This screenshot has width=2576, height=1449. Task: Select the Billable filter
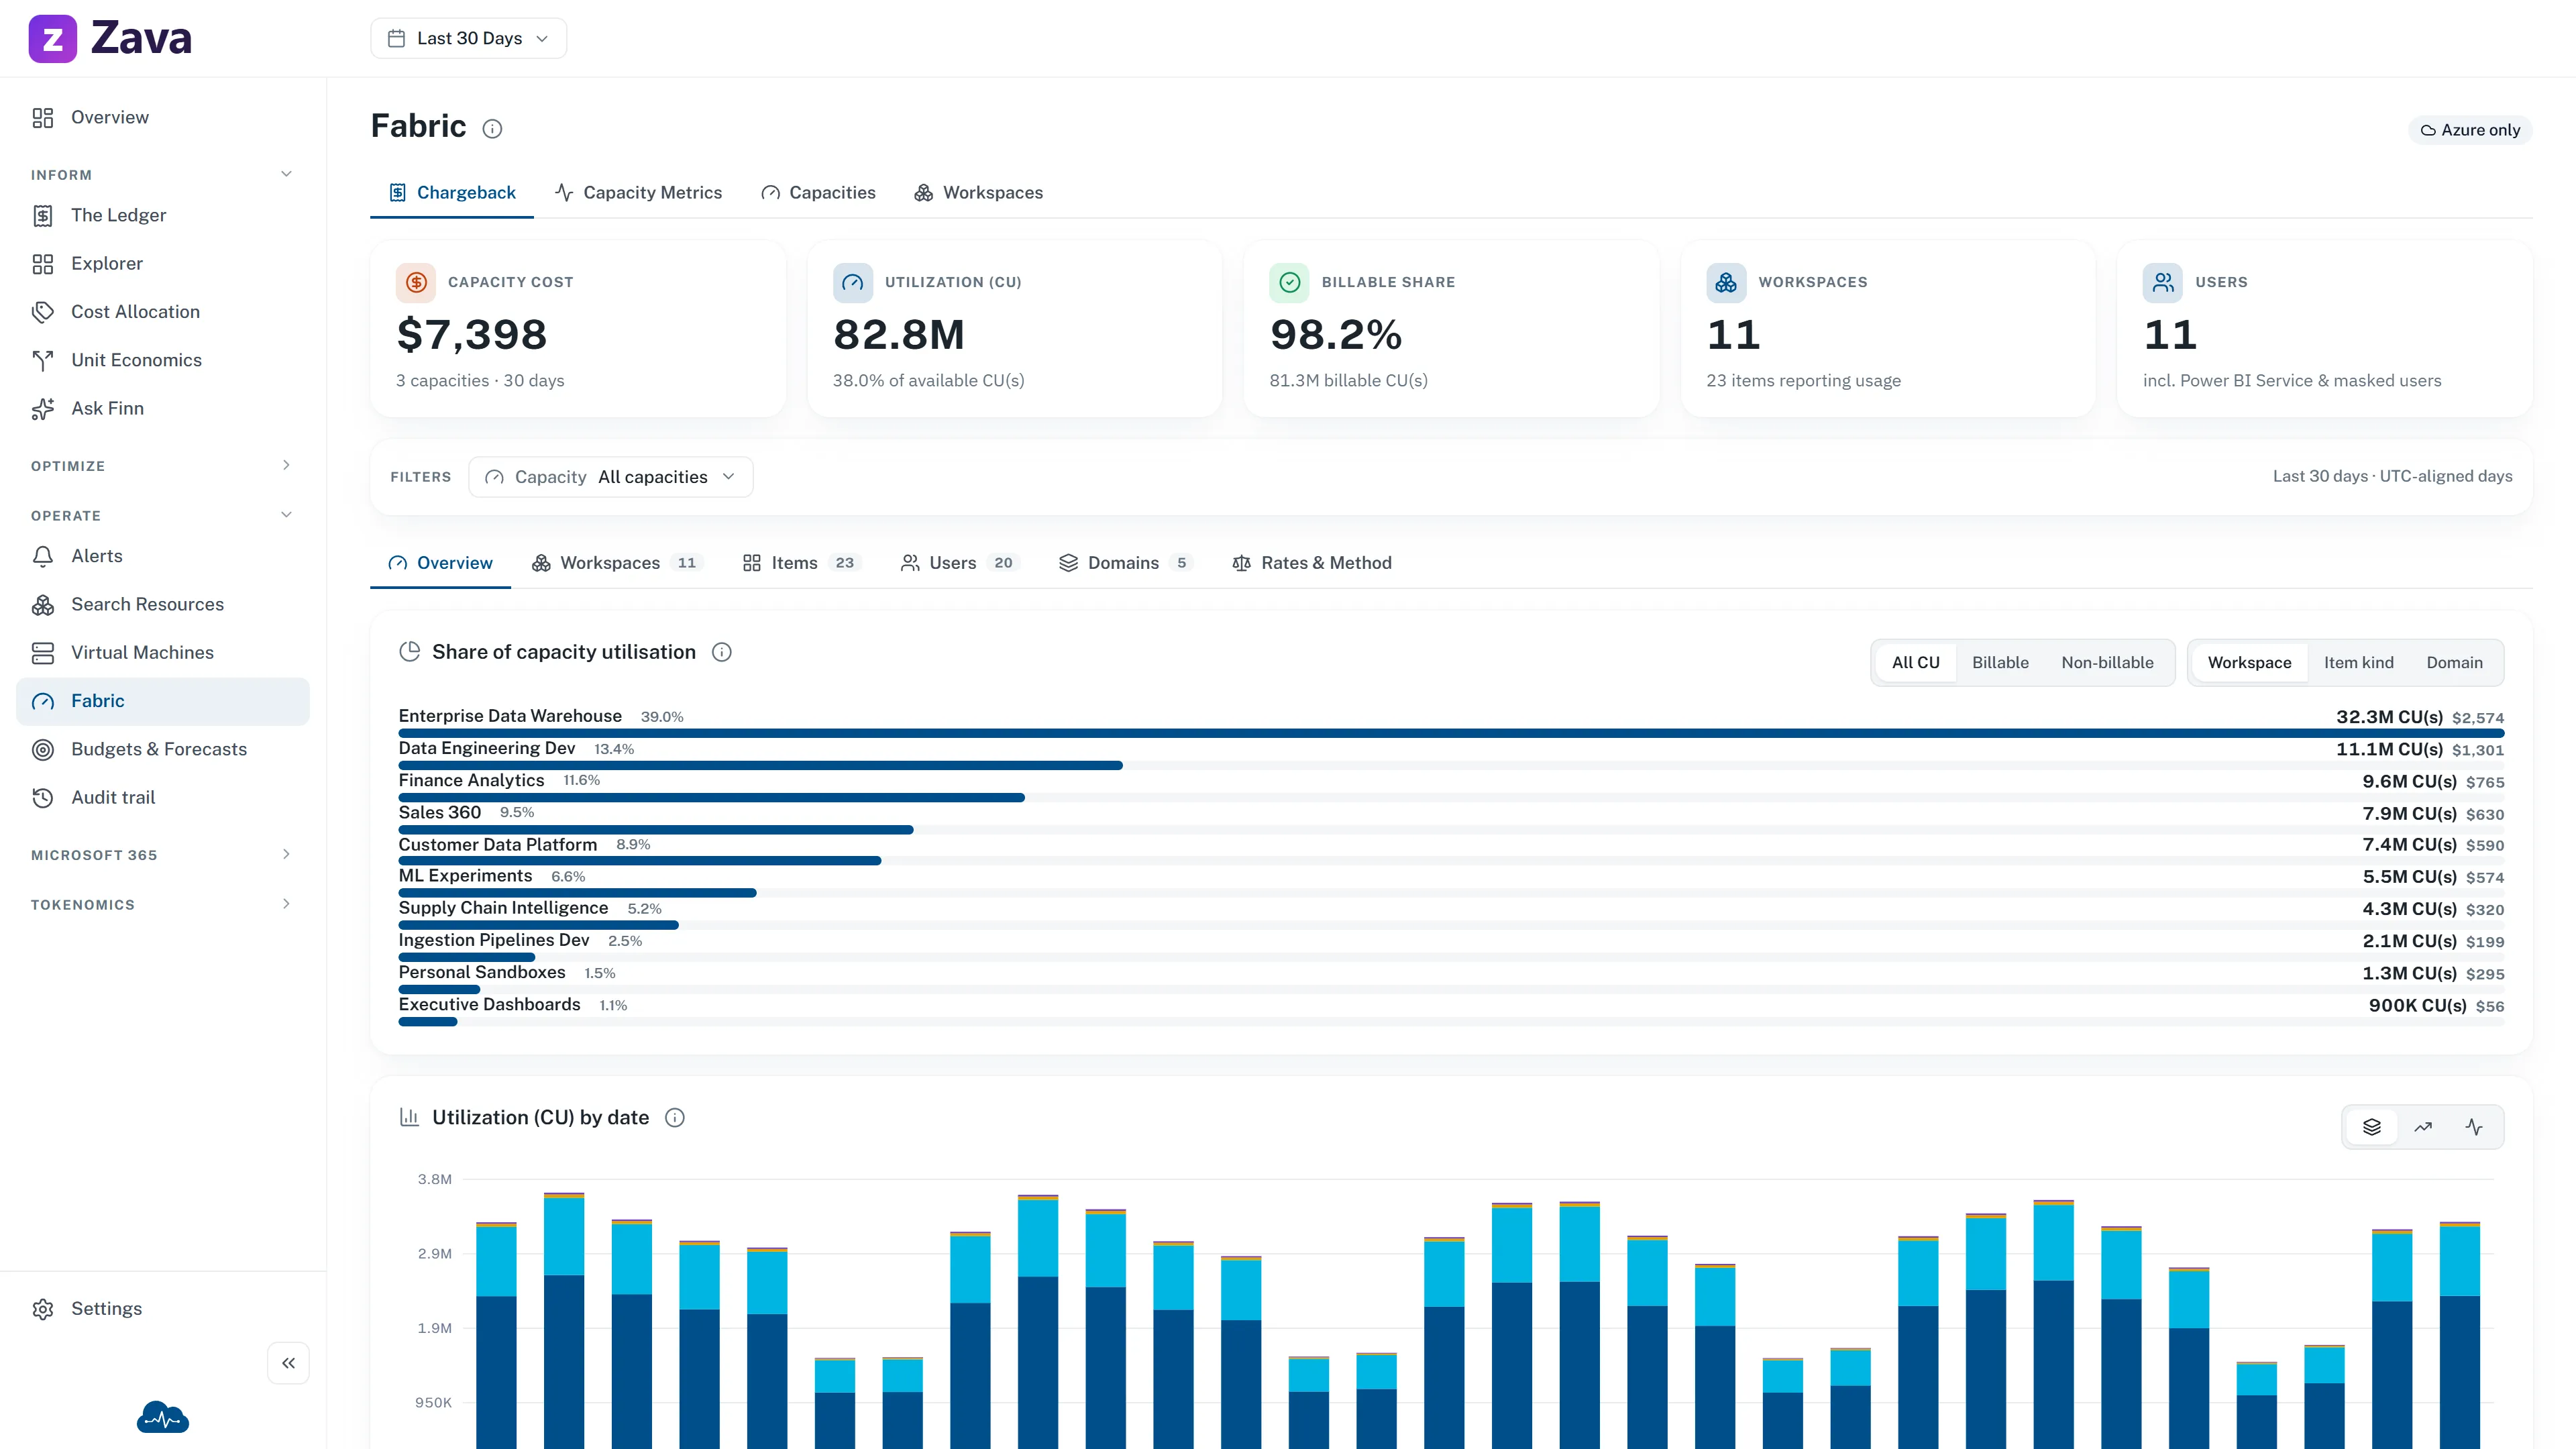[2000, 662]
